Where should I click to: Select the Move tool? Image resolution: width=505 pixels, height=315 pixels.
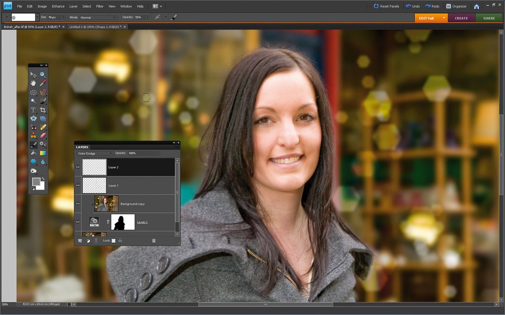pyautogui.click(x=34, y=73)
